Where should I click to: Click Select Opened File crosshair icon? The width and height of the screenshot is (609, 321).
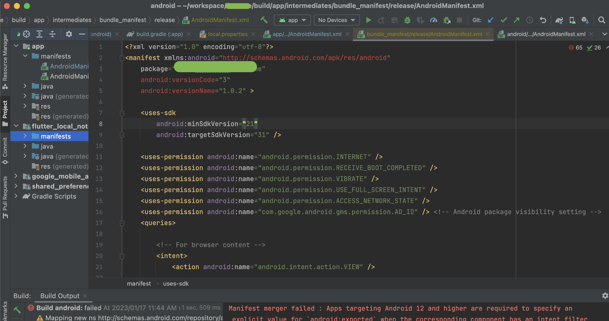click(26, 34)
